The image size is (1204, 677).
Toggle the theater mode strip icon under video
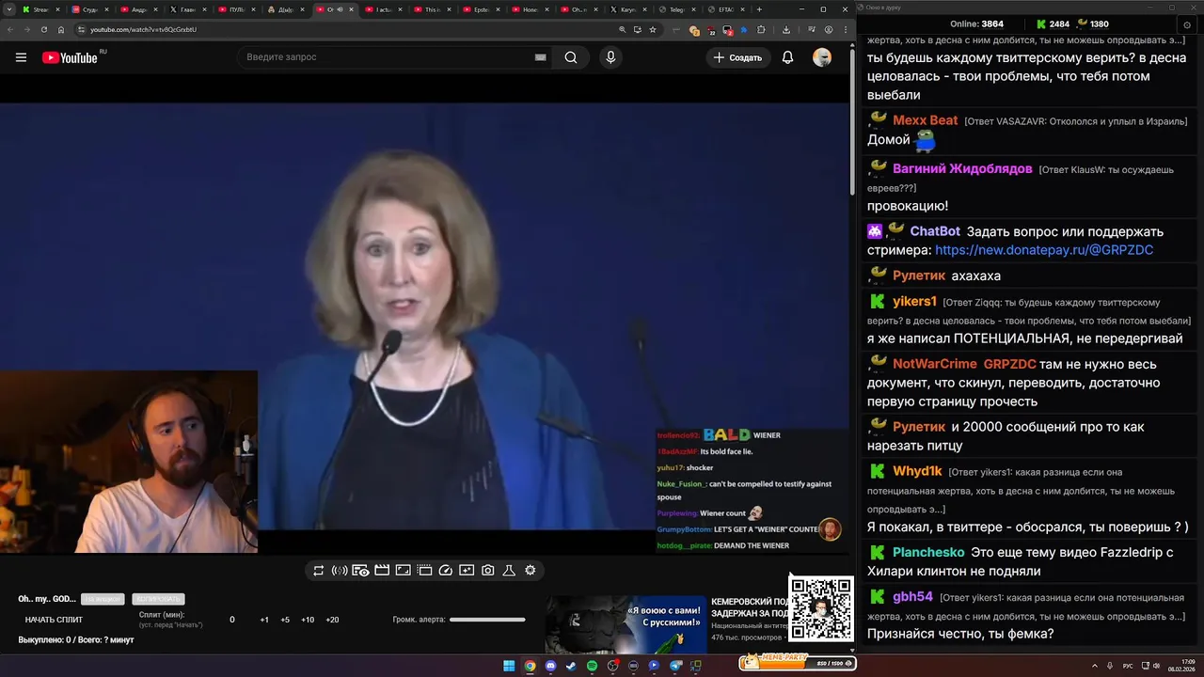pyautogui.click(x=424, y=570)
